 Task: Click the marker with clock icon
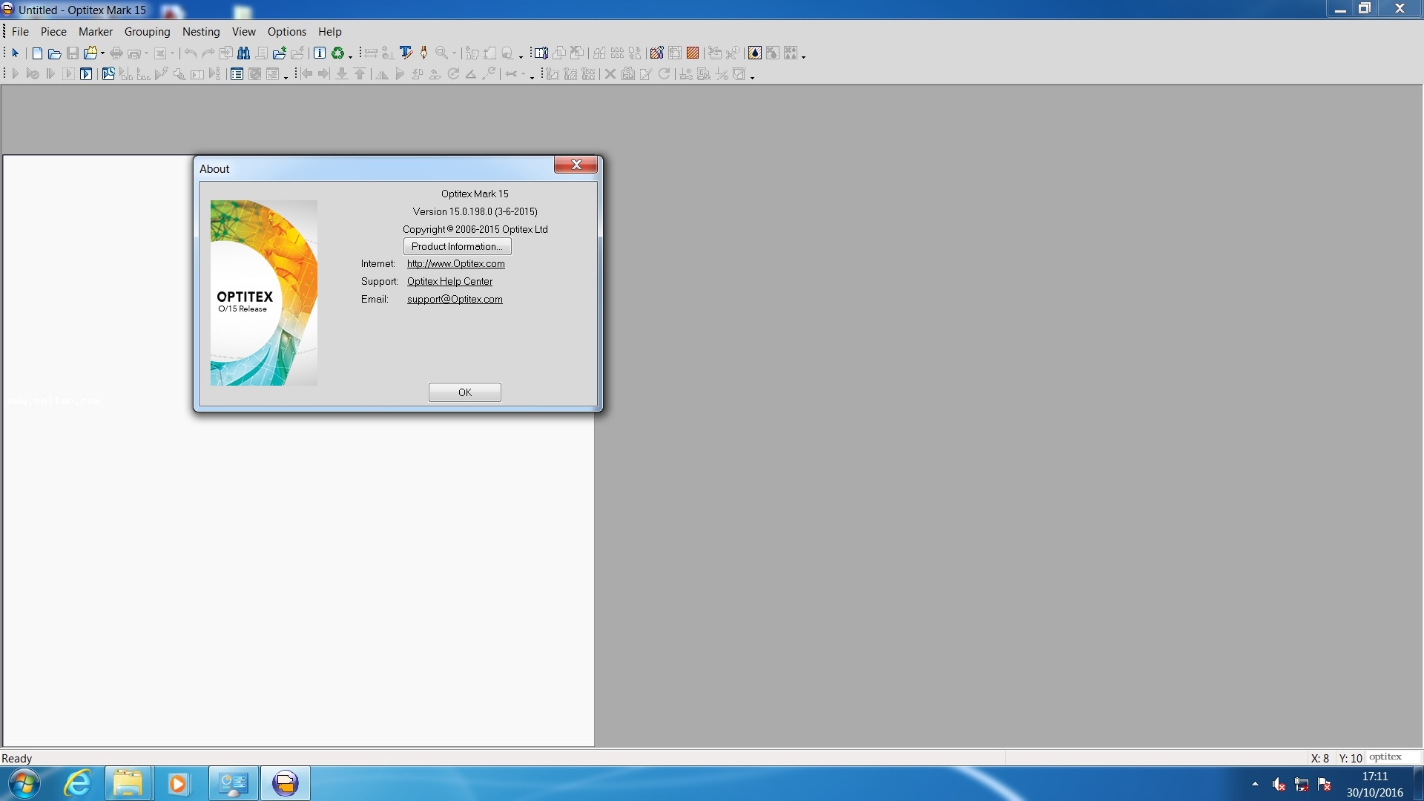(108, 74)
